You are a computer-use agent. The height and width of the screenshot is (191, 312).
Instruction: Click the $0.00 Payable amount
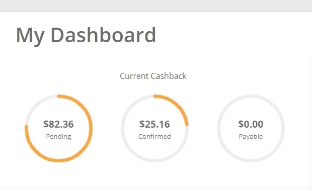(x=251, y=124)
